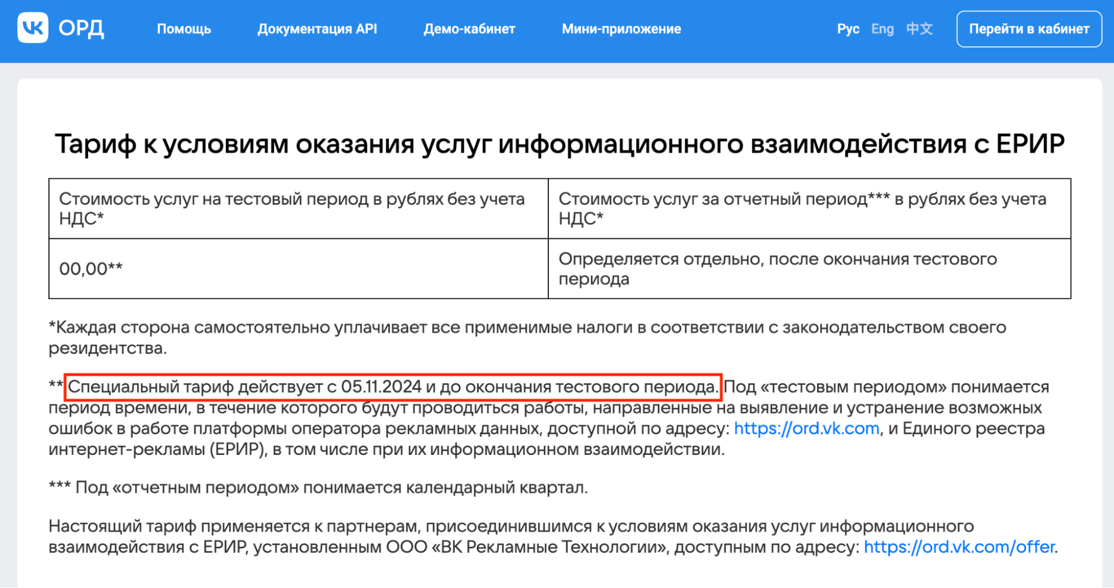Viewport: 1114px width, 588px height.
Task: Open the Демо-кабинет section
Action: (469, 29)
